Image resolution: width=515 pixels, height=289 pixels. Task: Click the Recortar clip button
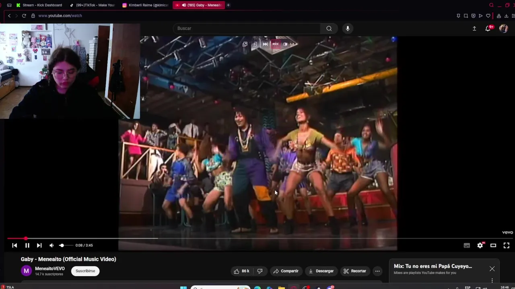355,271
